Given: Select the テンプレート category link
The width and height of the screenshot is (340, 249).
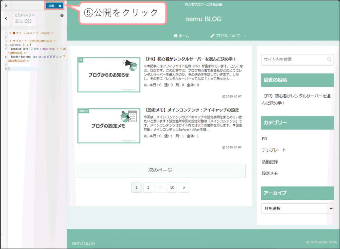Looking at the screenshot, I should [x=274, y=150].
